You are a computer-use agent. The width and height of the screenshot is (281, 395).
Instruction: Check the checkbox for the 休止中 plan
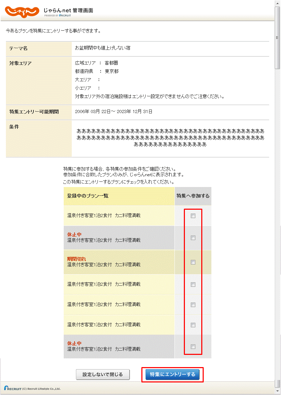[193, 238]
